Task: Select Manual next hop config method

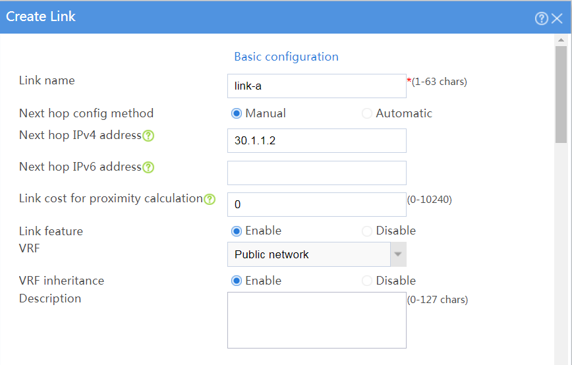Action: [x=237, y=113]
